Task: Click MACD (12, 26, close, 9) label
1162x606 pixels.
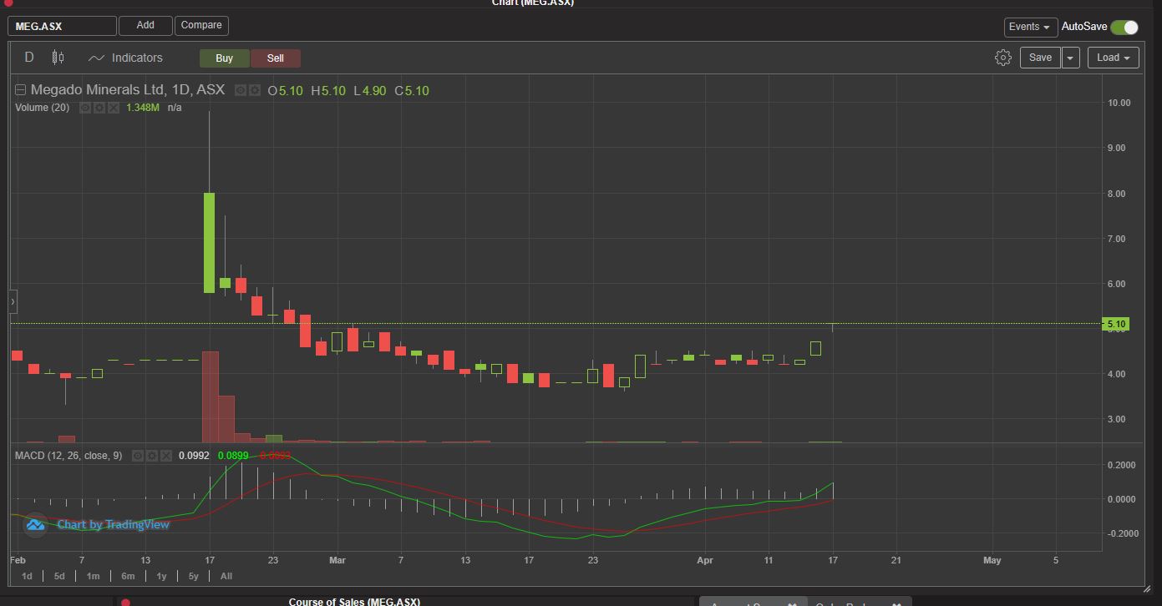Action: tap(69, 456)
